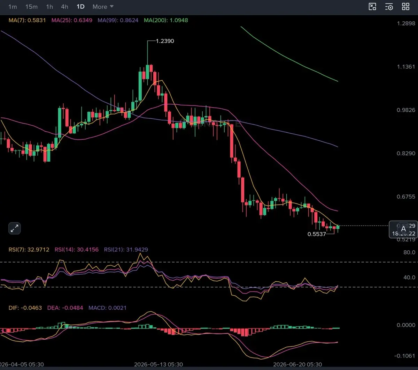Image resolution: width=418 pixels, height=370 pixels.
Task: Click the MA(99): 0.8624 label
Action: click(118, 20)
